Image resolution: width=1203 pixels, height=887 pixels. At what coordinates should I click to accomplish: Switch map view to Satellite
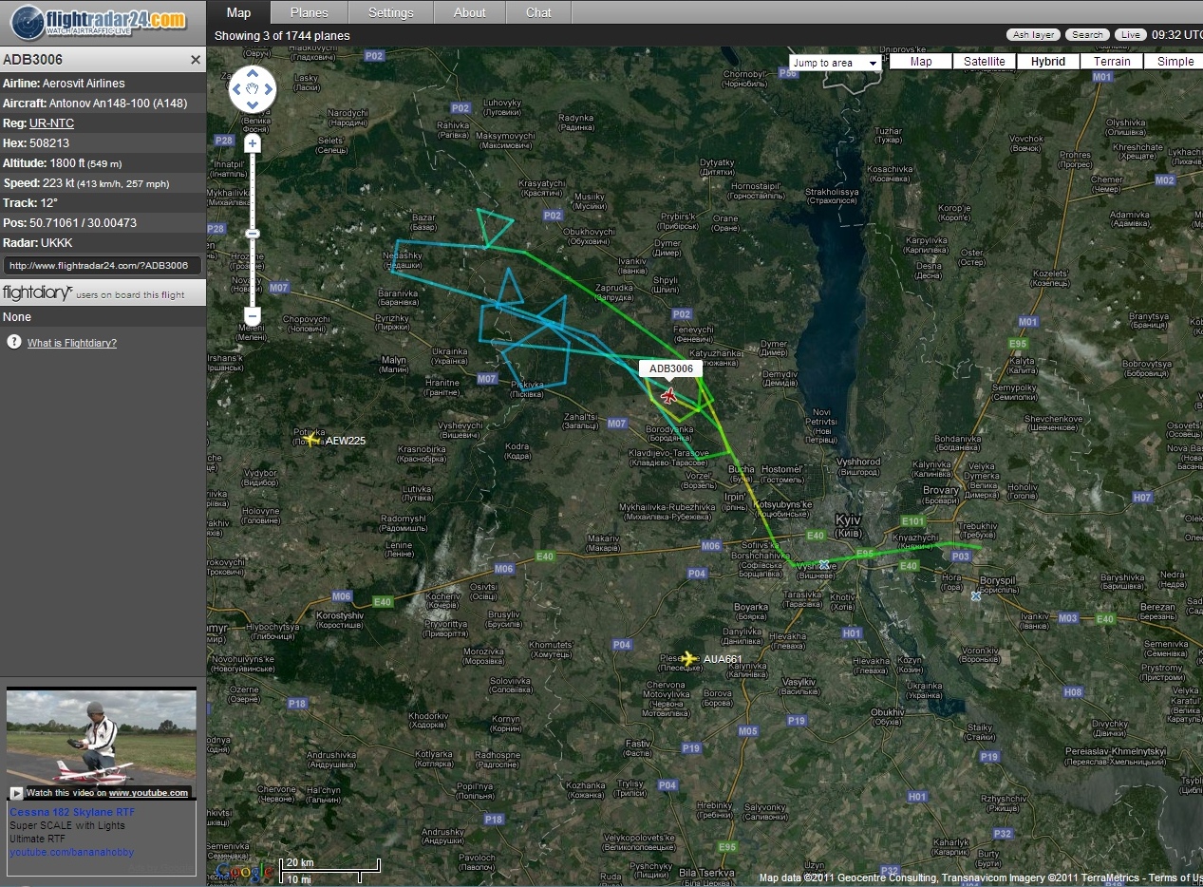pyautogui.click(x=984, y=62)
